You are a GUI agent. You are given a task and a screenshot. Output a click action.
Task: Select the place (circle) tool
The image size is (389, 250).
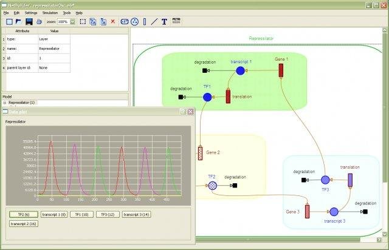pyautogui.click(x=135, y=22)
